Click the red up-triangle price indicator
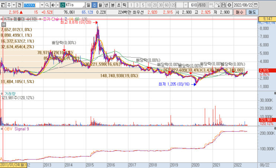 (x=21, y=12)
